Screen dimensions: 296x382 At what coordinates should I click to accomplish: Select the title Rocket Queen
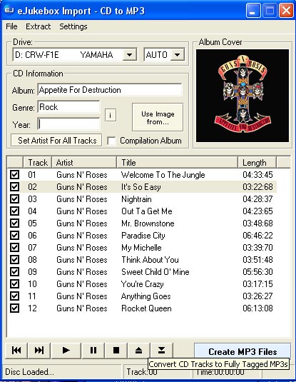(146, 308)
